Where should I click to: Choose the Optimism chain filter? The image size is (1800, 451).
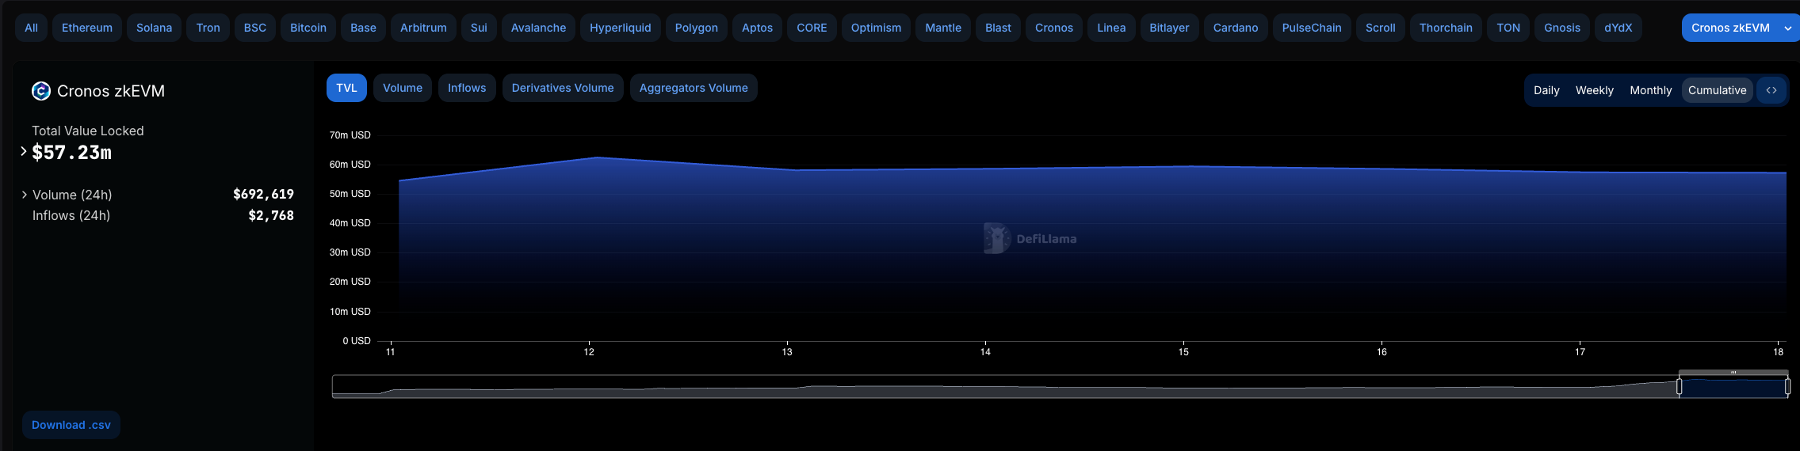point(876,28)
